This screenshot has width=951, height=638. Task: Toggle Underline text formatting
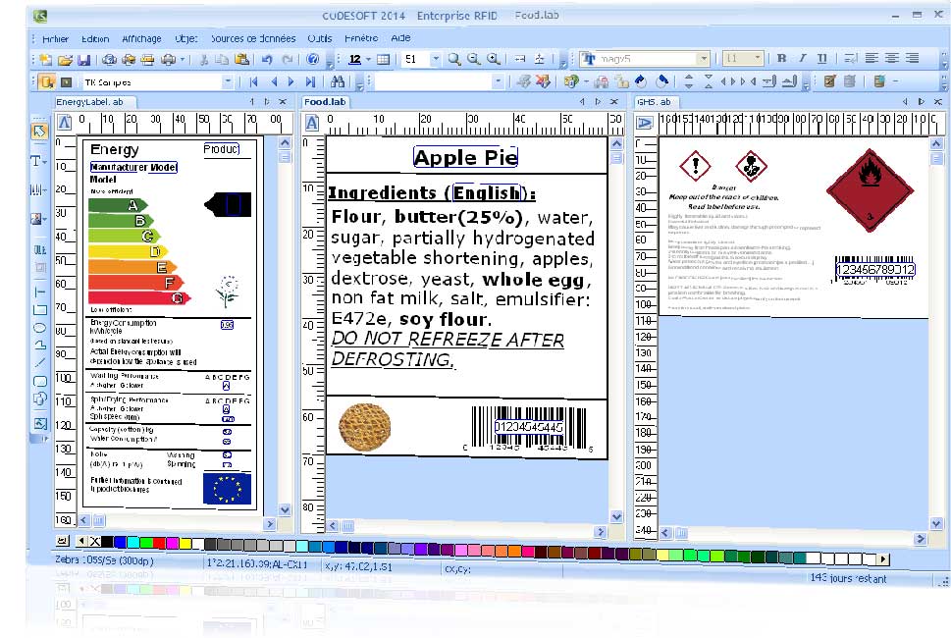[x=820, y=59]
